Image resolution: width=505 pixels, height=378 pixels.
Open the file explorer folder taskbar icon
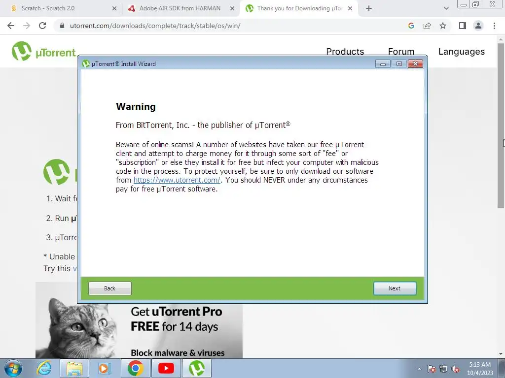(74, 368)
